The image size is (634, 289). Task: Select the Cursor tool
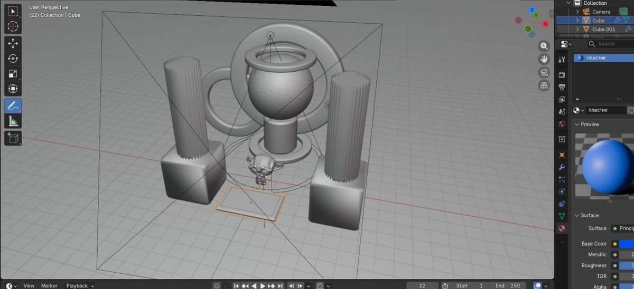(14, 26)
